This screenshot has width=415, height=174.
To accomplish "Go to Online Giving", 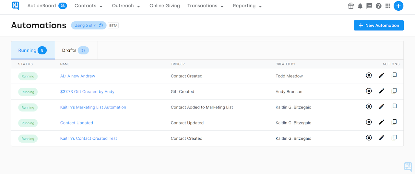I will tap(165, 6).
